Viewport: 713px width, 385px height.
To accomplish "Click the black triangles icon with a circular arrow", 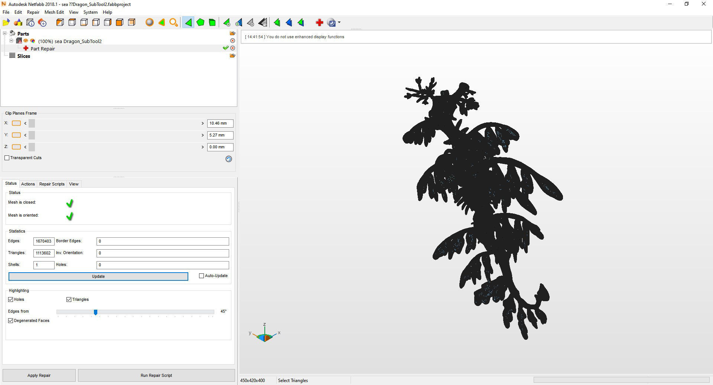I will click(x=263, y=23).
